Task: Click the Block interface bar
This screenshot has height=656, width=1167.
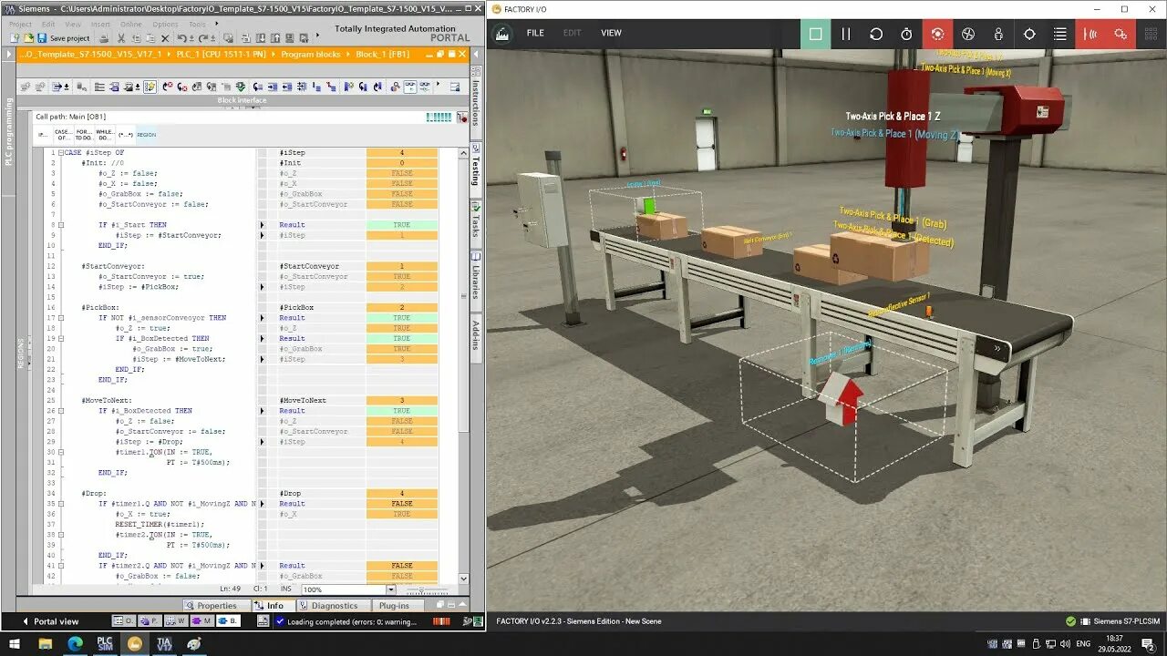Action: click(242, 100)
